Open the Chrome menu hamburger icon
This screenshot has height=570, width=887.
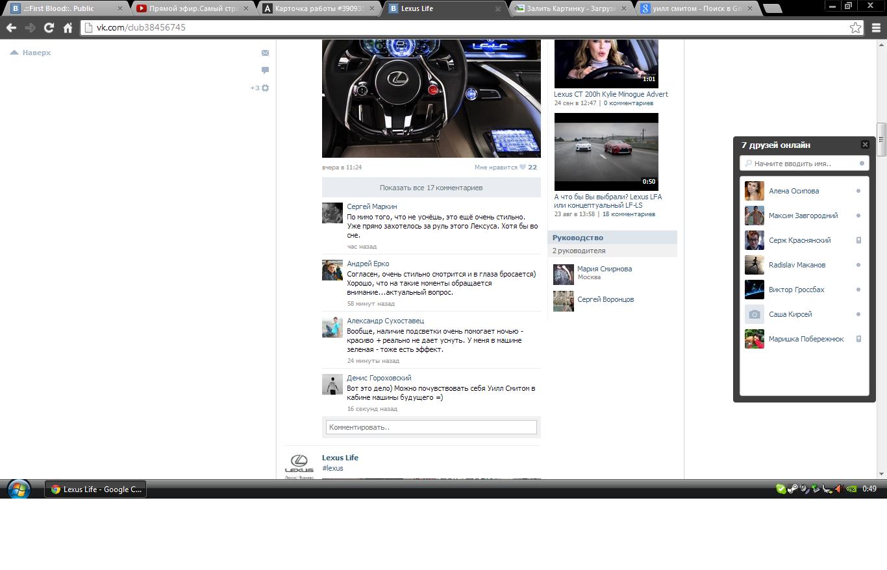point(876,28)
